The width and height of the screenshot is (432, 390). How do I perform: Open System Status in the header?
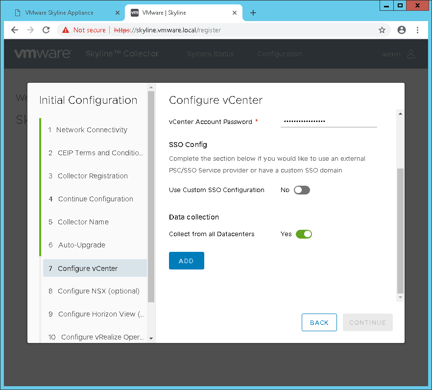point(211,54)
